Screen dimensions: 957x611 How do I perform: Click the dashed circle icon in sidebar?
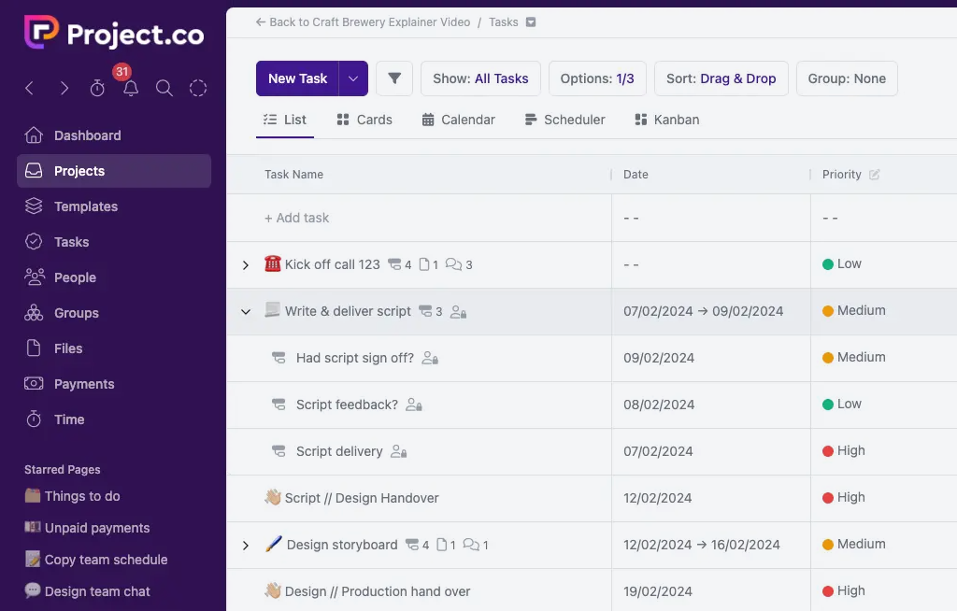(x=198, y=89)
